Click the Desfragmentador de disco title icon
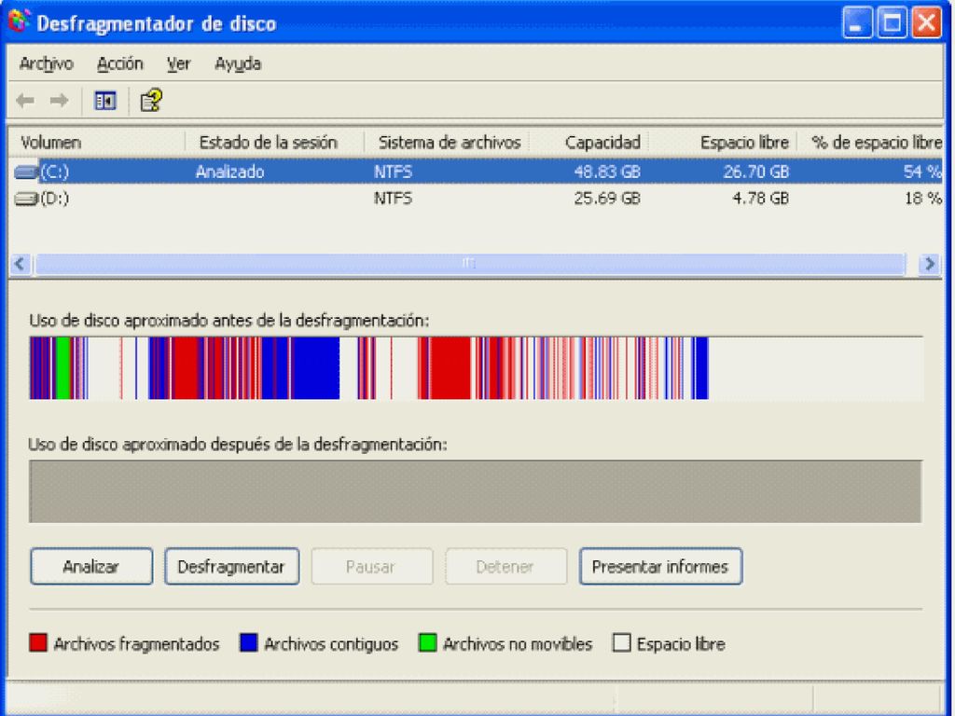The image size is (955, 716). point(20,22)
